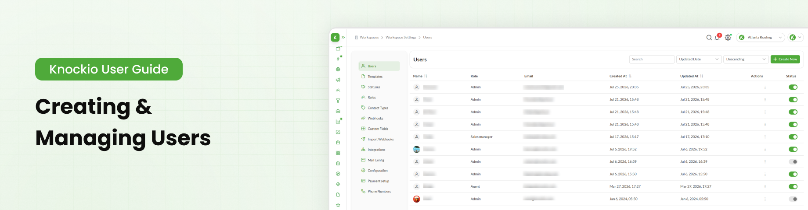Open the Updated Date sort dropdown

pos(699,59)
